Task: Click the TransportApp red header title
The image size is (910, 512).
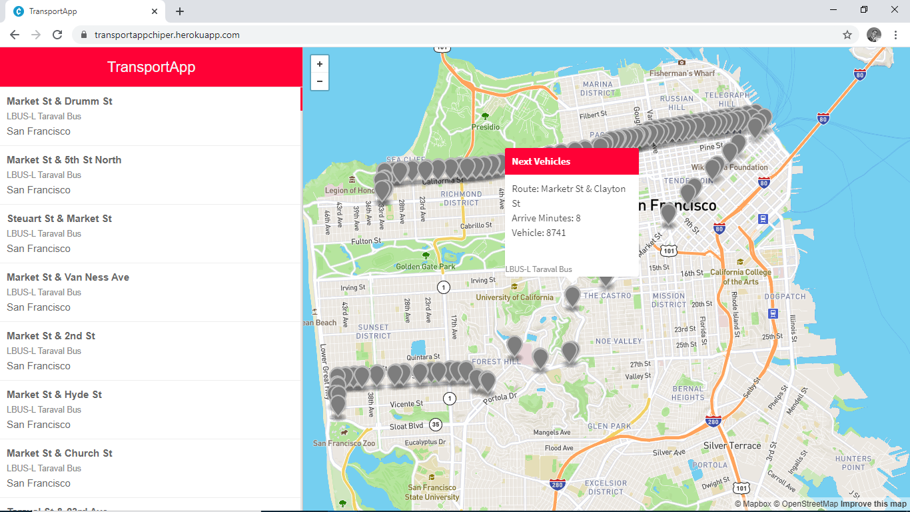Action: pos(151,67)
